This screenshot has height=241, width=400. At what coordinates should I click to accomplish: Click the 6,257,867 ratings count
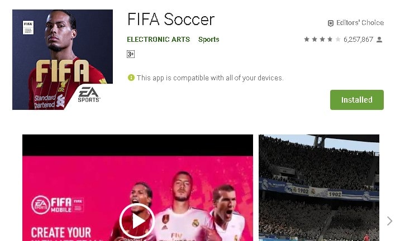click(x=358, y=40)
